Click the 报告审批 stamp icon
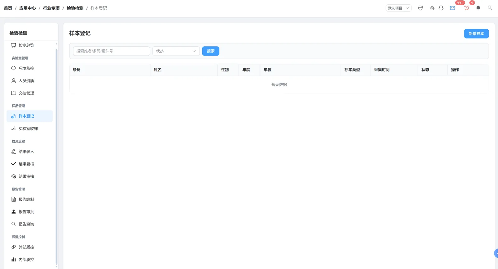Viewport: 498px width, 269px height. coord(13,212)
